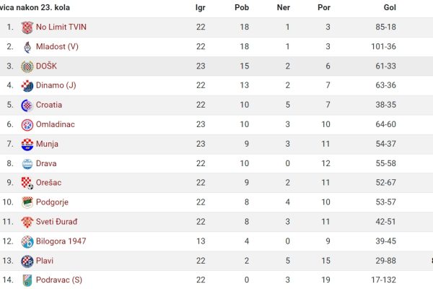Click the Omladinac club crest icon
The image size is (433, 289).
pos(27,125)
